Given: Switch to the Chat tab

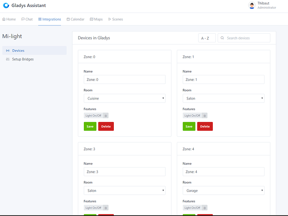Looking at the screenshot, I should point(27,19).
